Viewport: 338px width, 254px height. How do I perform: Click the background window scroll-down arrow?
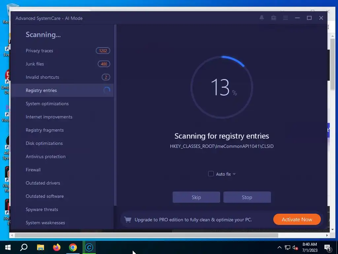333,230
